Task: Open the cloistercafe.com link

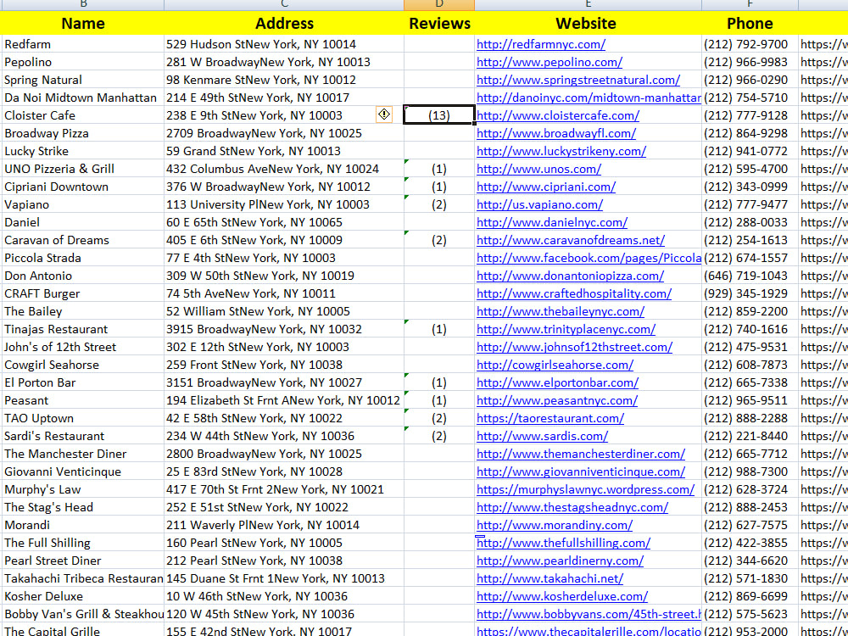Action: 558,115
